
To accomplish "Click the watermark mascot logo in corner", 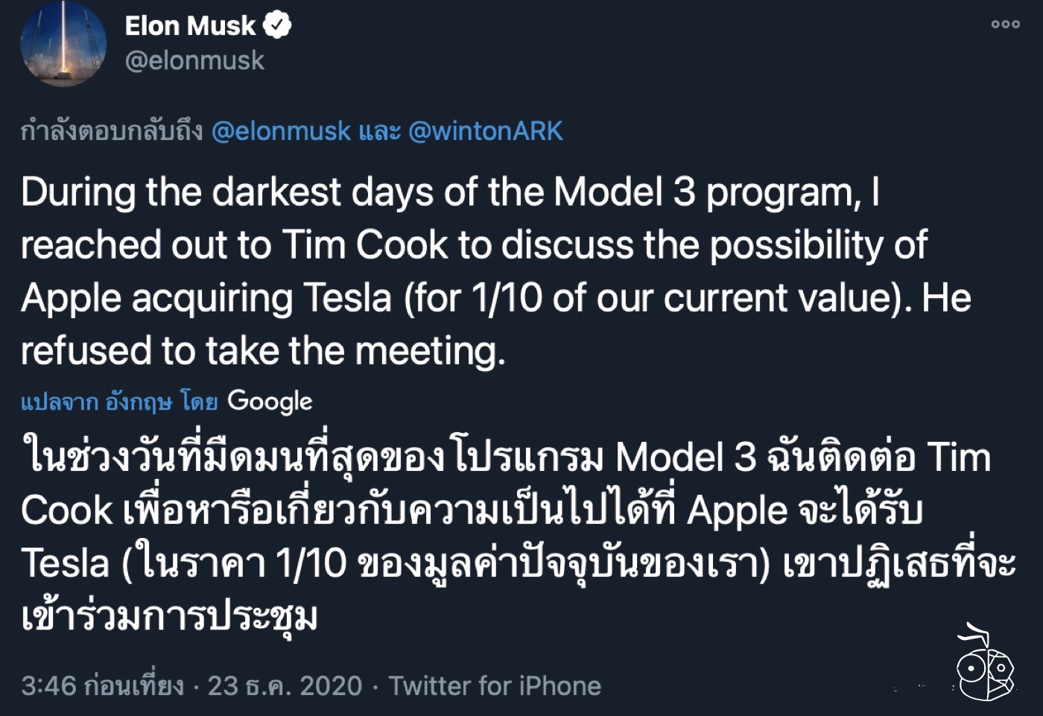I will click(x=985, y=665).
